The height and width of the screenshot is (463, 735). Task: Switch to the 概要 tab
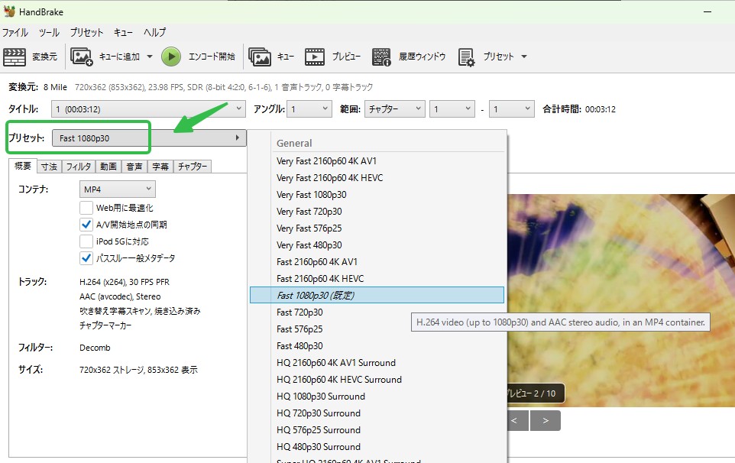click(22, 166)
